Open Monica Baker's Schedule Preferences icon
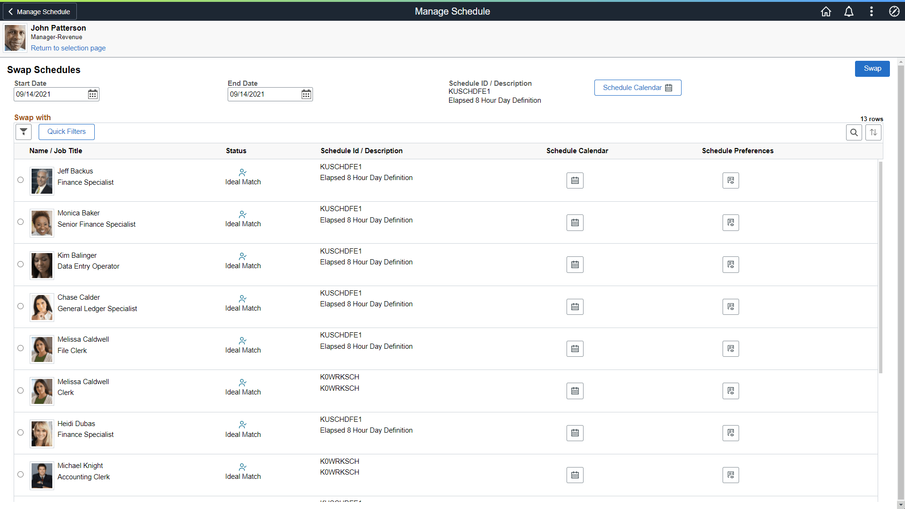 click(x=731, y=222)
